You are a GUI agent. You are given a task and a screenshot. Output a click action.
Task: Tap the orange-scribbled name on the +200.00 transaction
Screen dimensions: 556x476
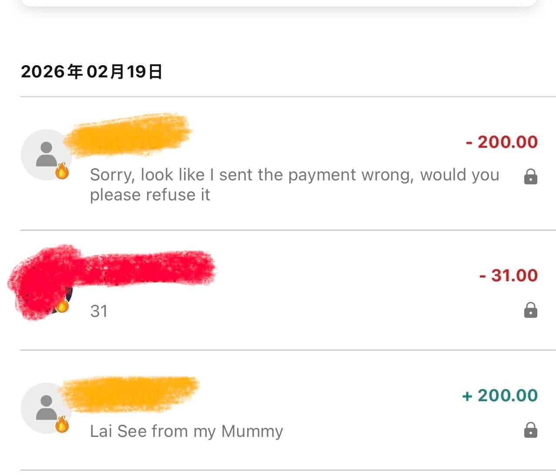click(x=131, y=393)
